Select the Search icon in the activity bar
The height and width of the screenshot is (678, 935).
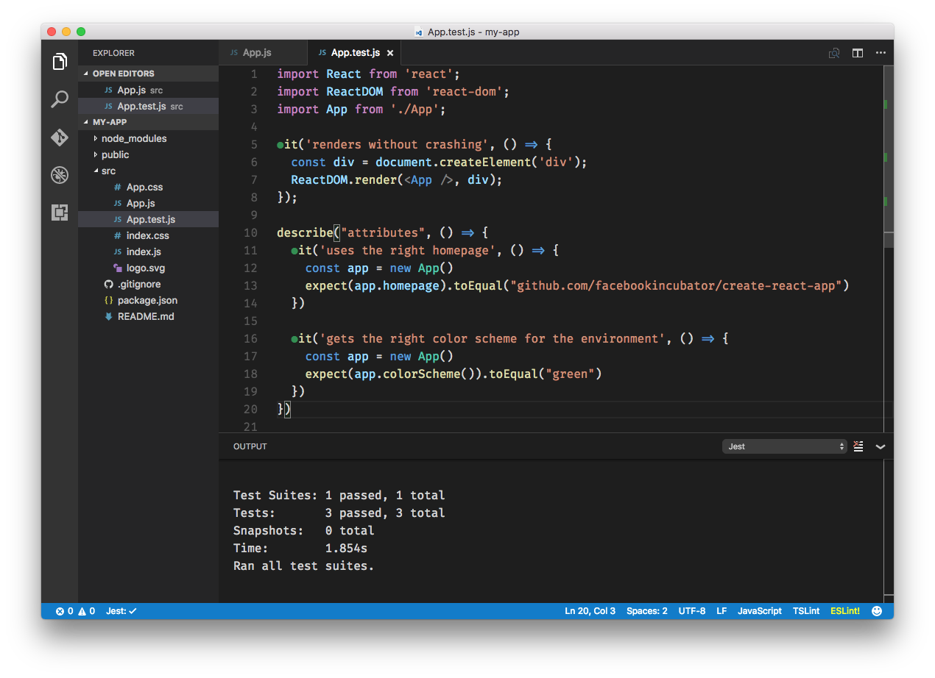point(59,99)
